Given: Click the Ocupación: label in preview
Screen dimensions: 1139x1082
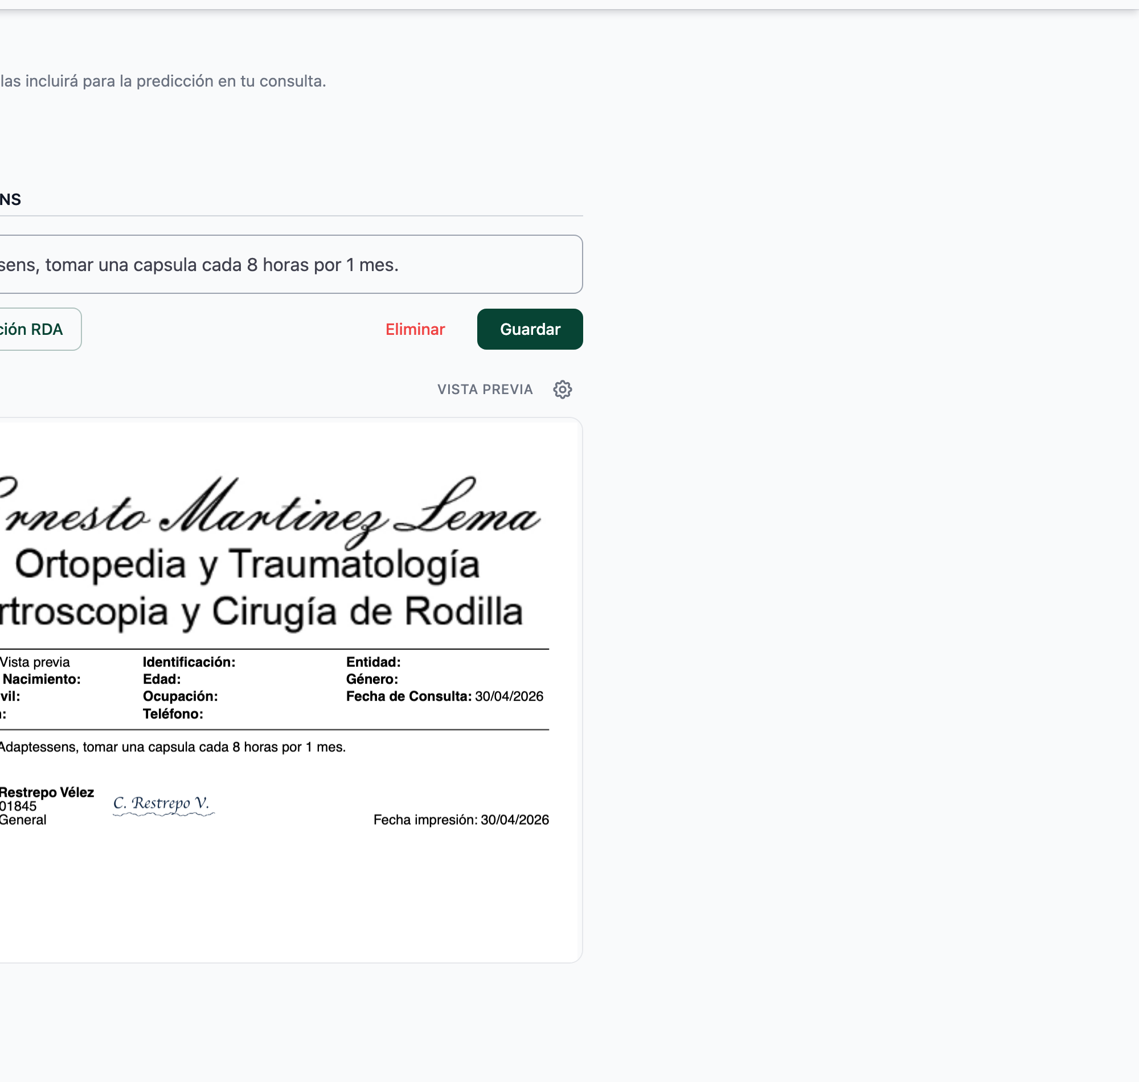Looking at the screenshot, I should point(180,696).
